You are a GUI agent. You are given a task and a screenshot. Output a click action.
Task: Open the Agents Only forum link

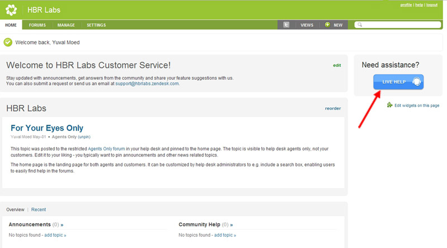tap(106, 149)
